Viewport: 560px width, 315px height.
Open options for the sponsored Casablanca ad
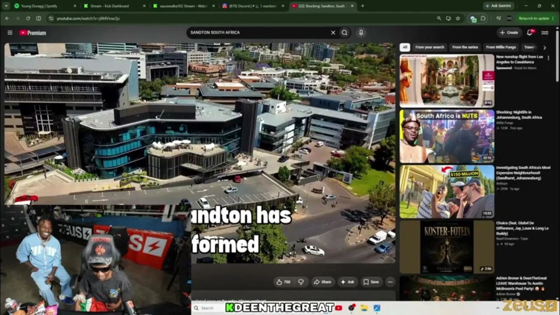click(548, 58)
